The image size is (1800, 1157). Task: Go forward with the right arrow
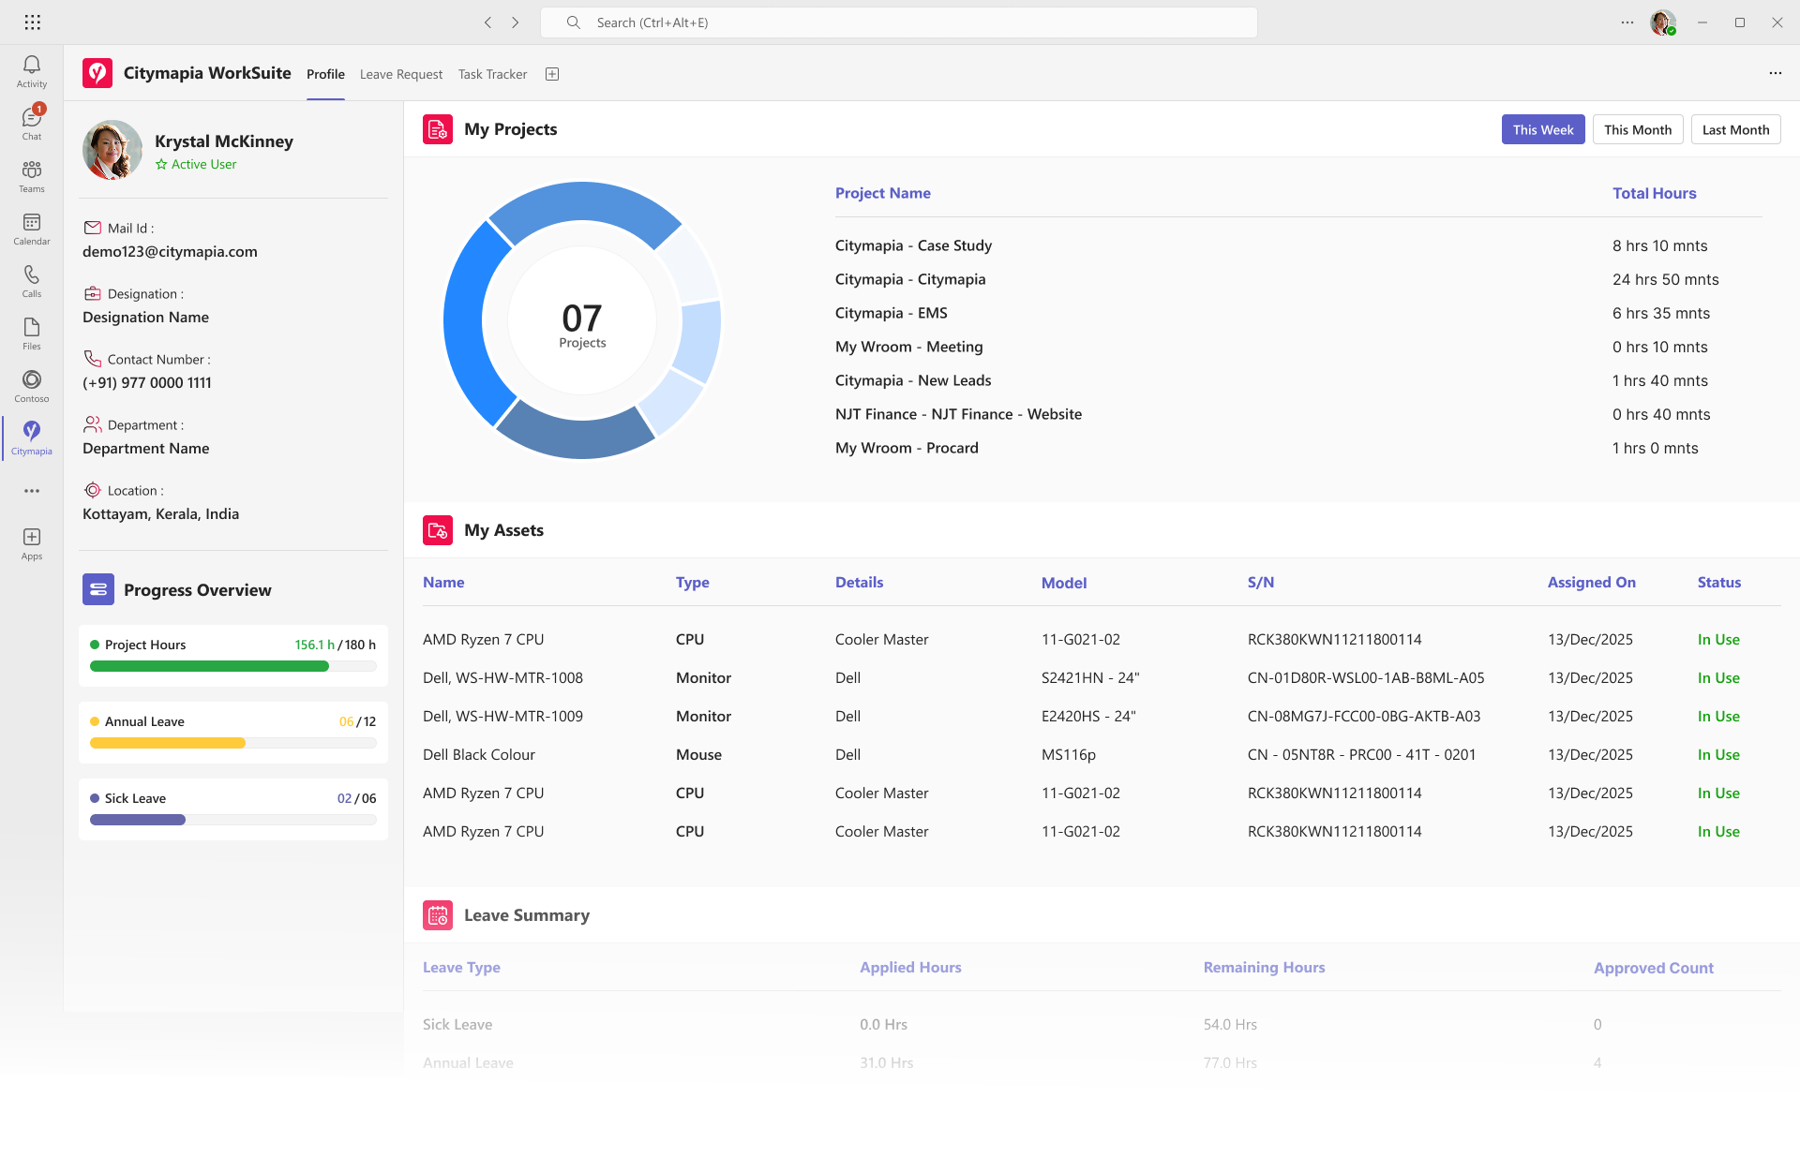point(515,22)
